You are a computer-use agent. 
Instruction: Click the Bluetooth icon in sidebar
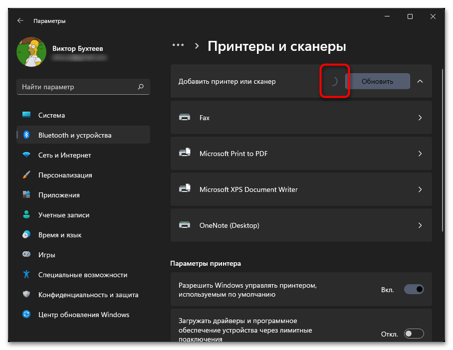[x=26, y=135]
